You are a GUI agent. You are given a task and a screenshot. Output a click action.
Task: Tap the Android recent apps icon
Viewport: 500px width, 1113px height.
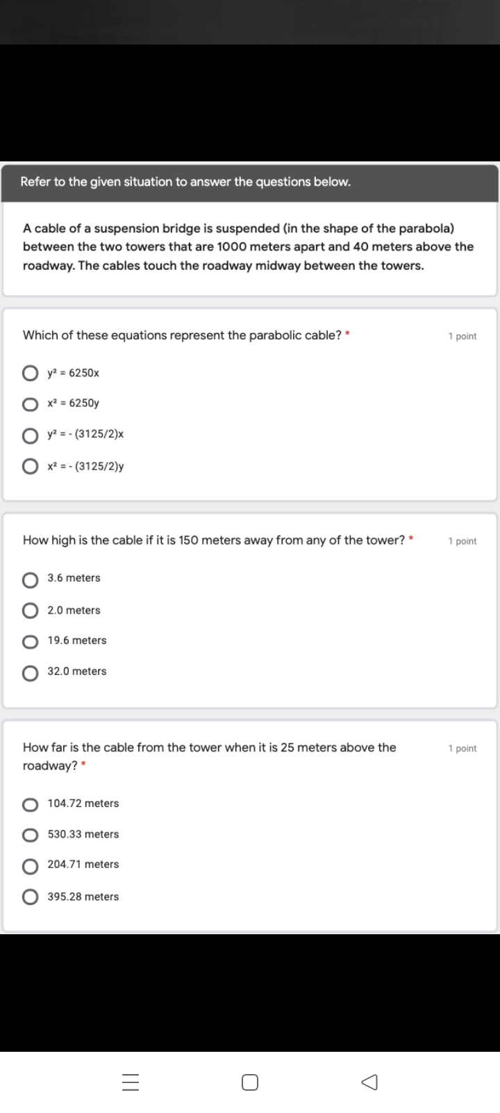[131, 1082]
